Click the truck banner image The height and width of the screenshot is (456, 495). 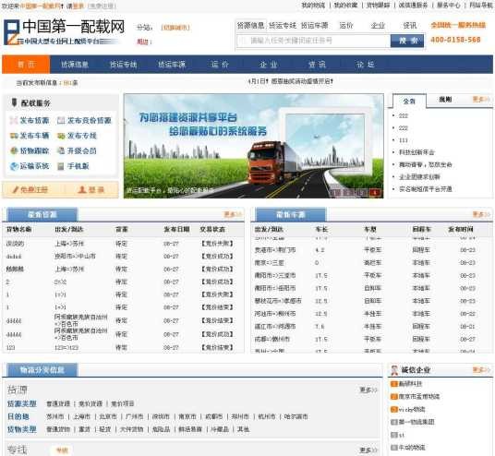tap(253, 146)
